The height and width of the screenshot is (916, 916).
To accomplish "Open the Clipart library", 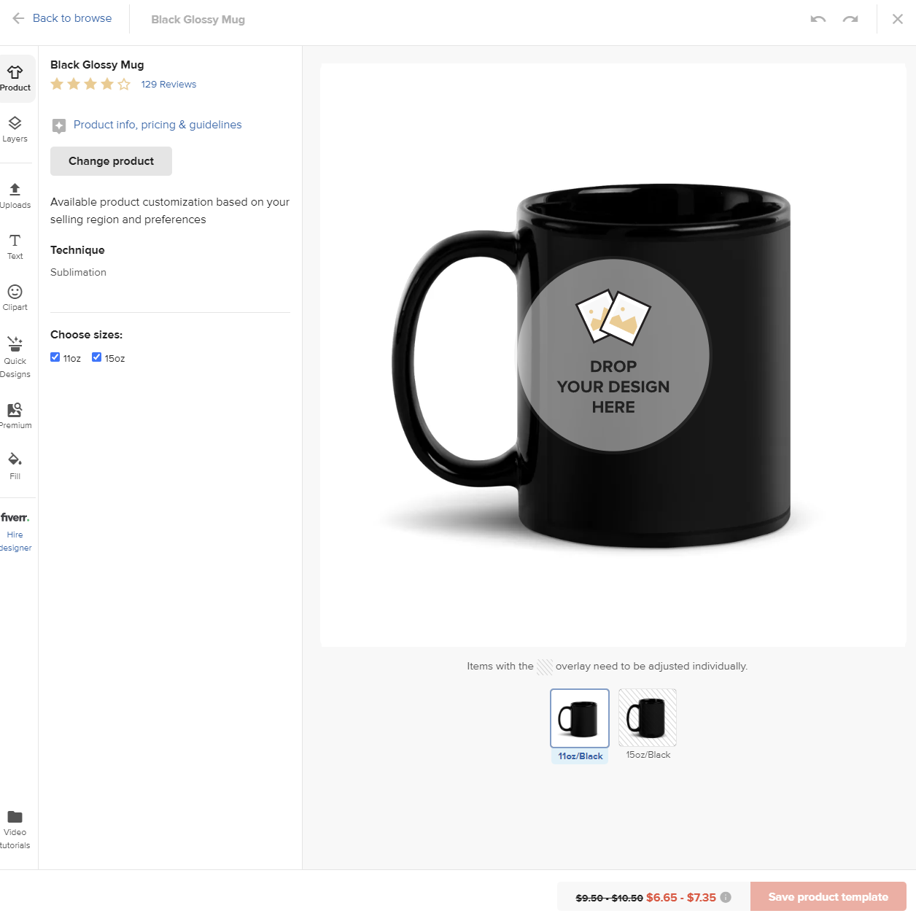I will point(15,298).
